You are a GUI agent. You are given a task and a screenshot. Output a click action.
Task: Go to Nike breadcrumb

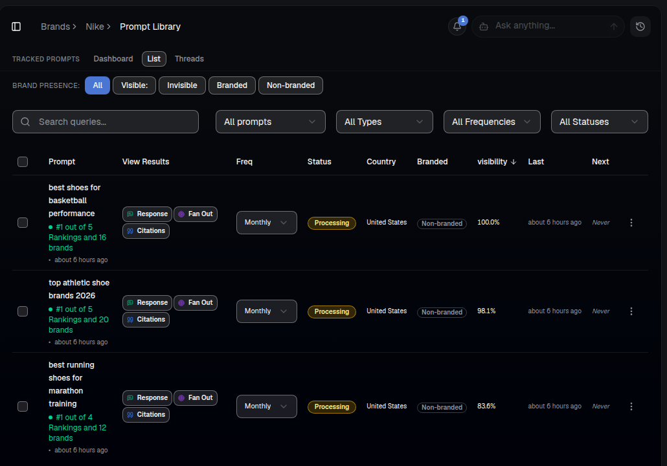(95, 27)
